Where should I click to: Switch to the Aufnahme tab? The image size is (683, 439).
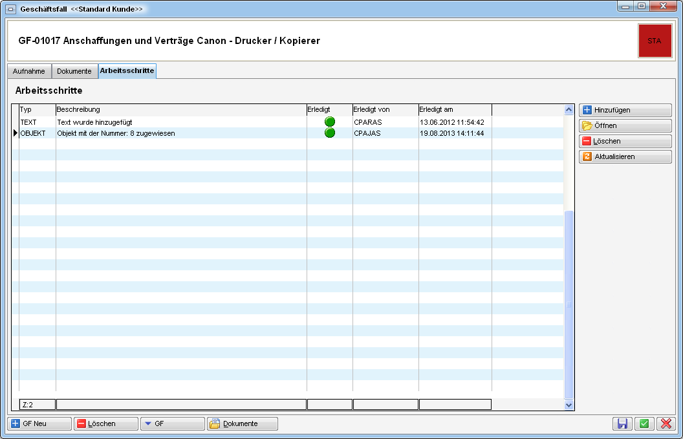pyautogui.click(x=29, y=71)
